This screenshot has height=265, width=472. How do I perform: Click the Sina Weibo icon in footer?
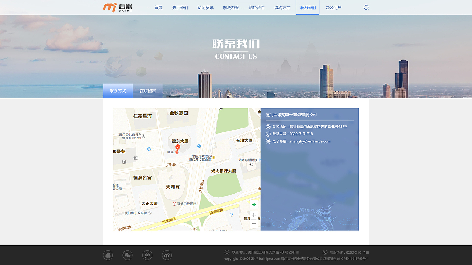click(x=167, y=255)
